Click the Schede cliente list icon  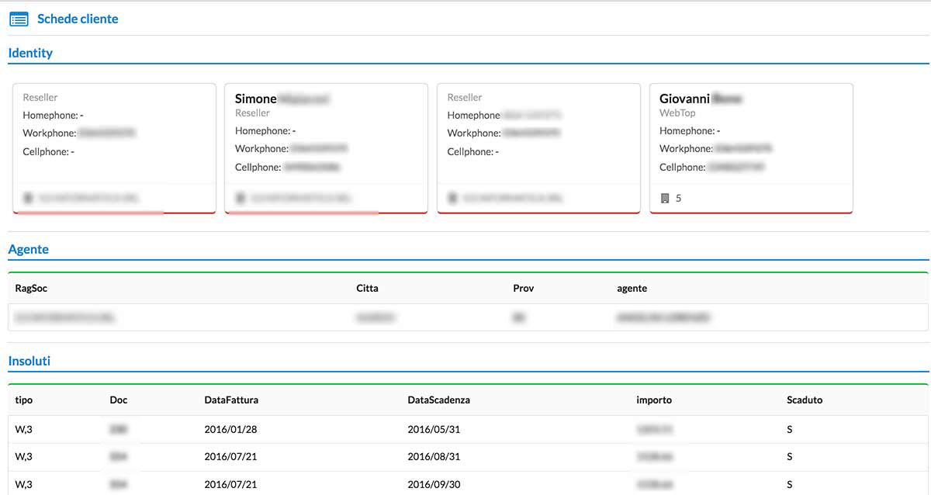click(19, 19)
